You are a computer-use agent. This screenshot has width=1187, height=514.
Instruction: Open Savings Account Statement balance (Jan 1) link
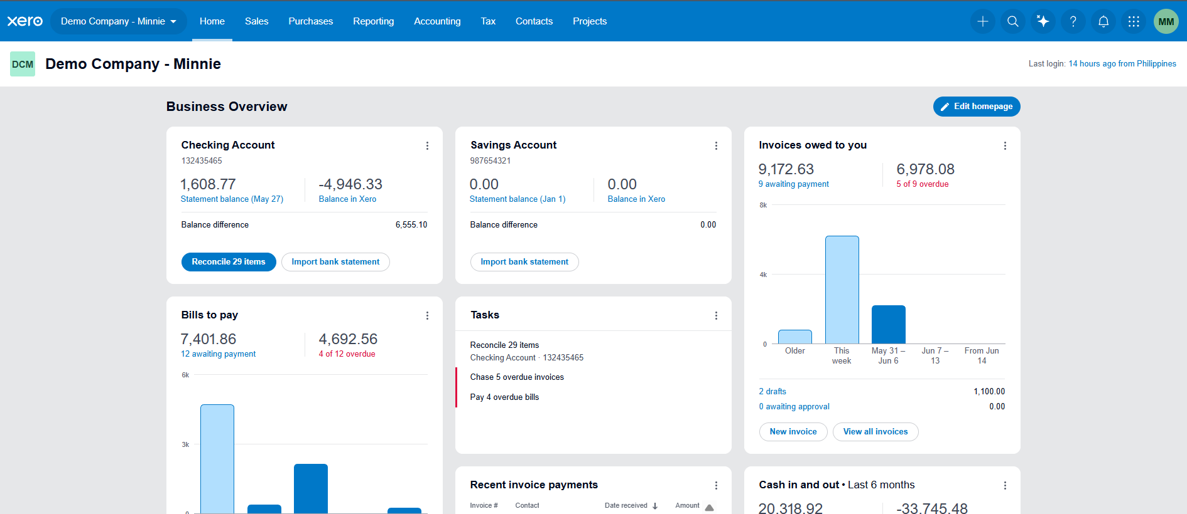pos(518,199)
